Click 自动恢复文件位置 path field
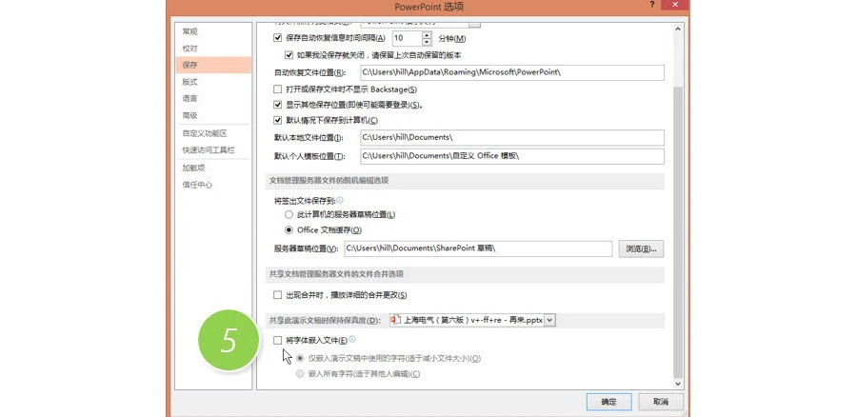 (512, 72)
